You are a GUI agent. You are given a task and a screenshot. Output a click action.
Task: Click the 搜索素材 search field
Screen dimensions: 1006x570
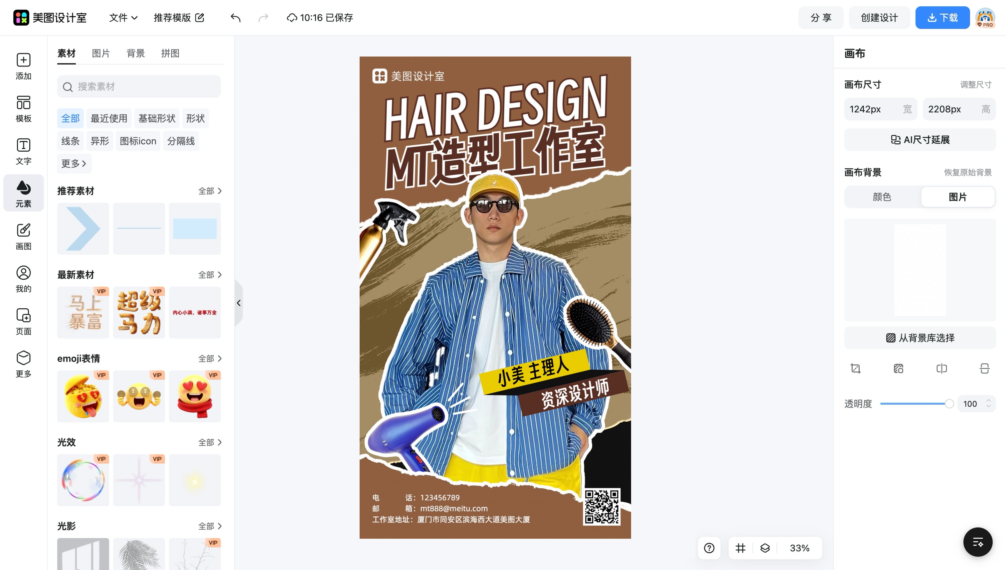point(139,86)
